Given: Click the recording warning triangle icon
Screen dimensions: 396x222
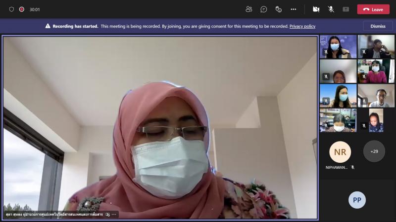Looking at the screenshot, I should click(x=48, y=26).
